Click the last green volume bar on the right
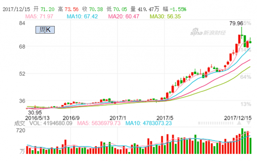The height and width of the screenshot is (162, 257). coord(251,146)
